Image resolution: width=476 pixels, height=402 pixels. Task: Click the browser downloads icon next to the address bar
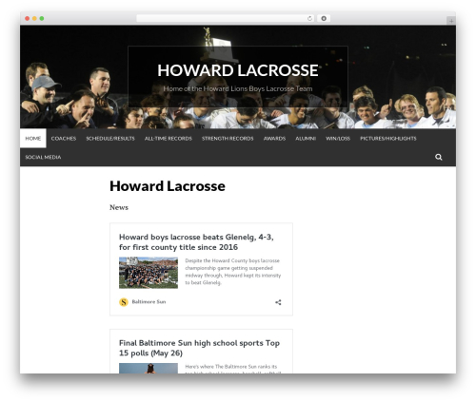[324, 18]
